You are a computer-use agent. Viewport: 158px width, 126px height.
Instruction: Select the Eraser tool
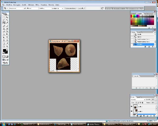tap(4, 31)
